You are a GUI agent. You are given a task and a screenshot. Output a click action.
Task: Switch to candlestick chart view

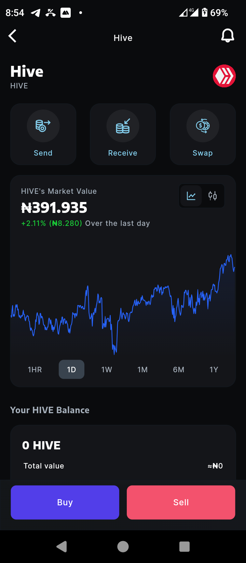213,196
